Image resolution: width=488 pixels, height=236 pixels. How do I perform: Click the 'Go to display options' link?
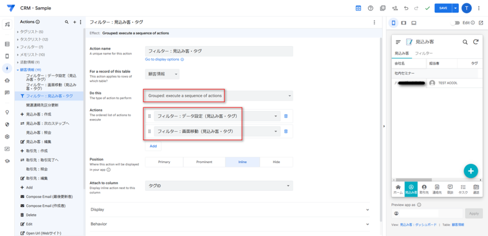point(164,59)
